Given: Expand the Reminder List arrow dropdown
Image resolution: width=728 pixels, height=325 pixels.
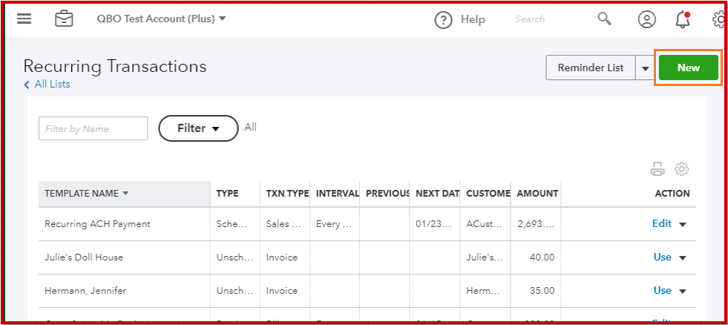Looking at the screenshot, I should [x=645, y=68].
